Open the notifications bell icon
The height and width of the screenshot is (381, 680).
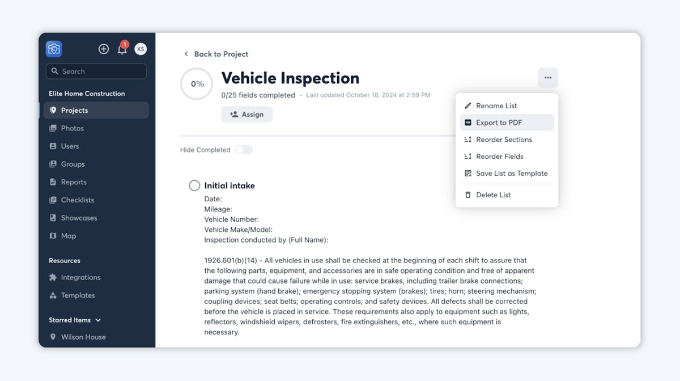(x=122, y=49)
